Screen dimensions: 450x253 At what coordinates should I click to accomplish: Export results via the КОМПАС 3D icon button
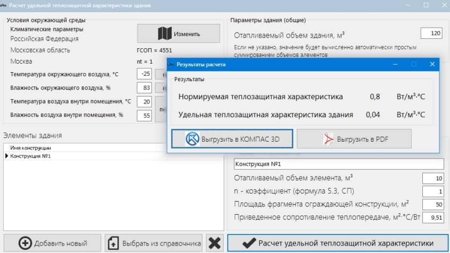[192, 139]
